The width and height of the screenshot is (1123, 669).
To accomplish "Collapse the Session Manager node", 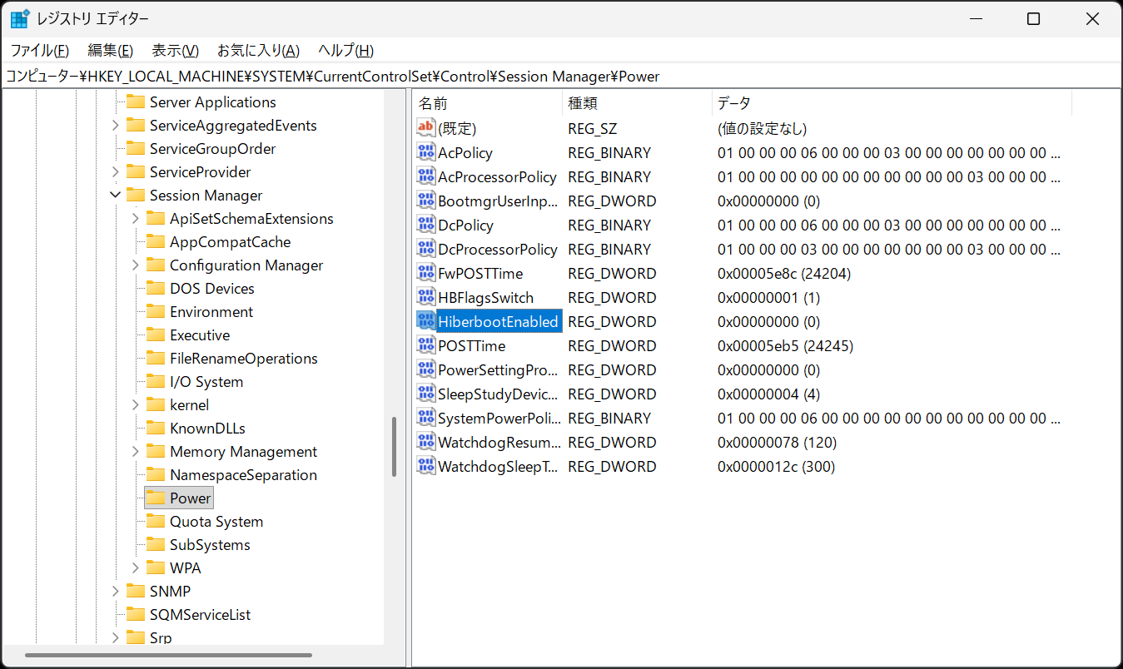I will coord(117,195).
